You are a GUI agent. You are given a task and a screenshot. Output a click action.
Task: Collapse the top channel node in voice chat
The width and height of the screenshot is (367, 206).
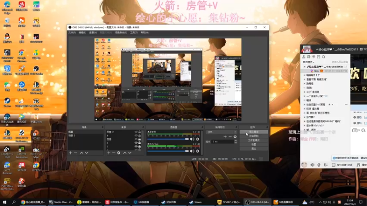pyautogui.click(x=305, y=66)
